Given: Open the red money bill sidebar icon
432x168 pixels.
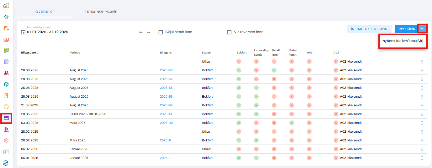Looking at the screenshot, I should [x=6, y=39].
